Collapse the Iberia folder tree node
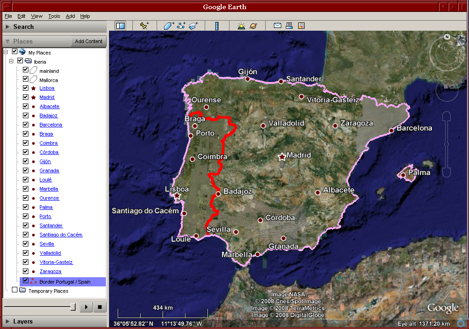This screenshot has width=469, height=329. click(x=11, y=61)
